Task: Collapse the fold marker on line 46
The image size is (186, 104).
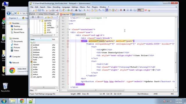Action: (68, 32)
